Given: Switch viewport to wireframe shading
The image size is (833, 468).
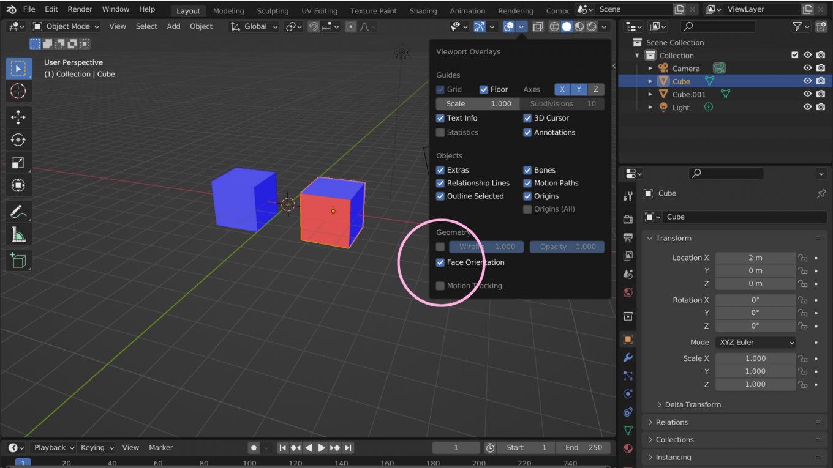Looking at the screenshot, I should click(554, 26).
